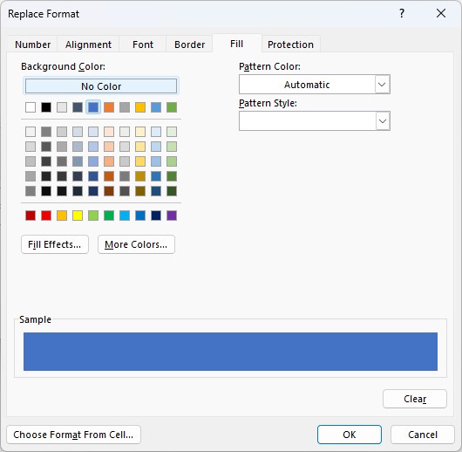Click Choose Format From Cell button

tap(73, 435)
